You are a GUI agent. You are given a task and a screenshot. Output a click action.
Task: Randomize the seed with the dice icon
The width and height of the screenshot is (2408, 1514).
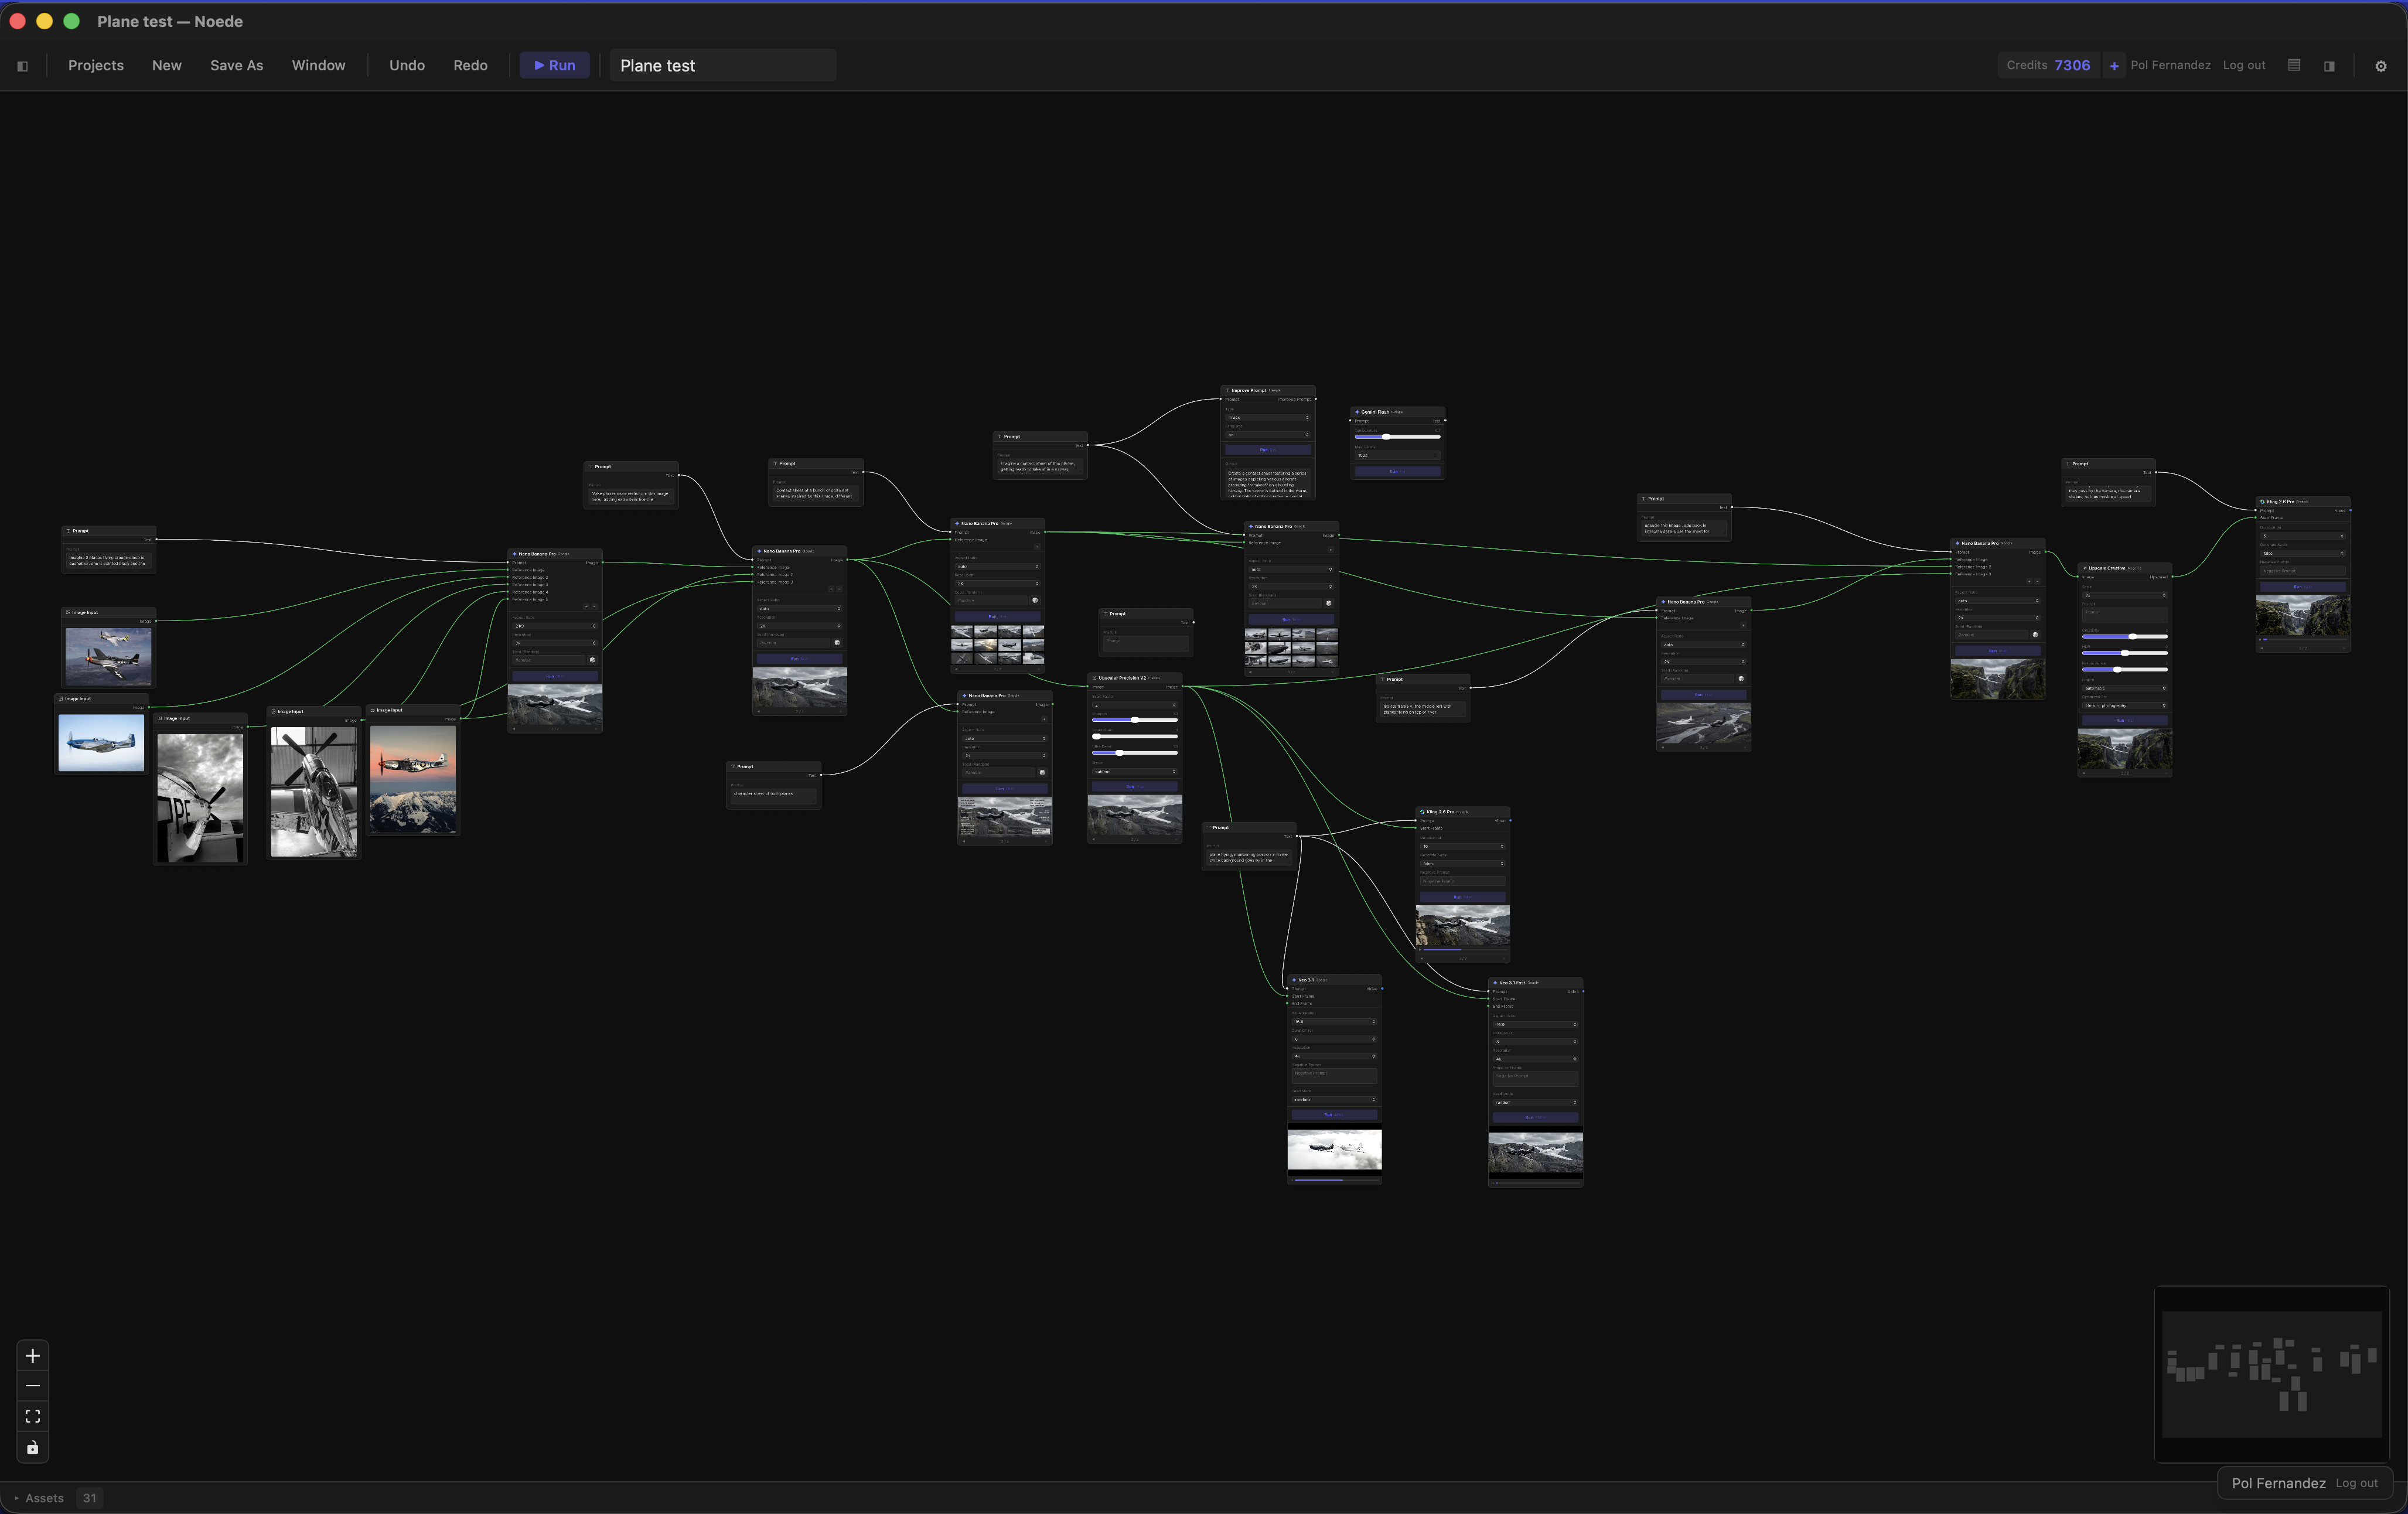click(x=593, y=660)
